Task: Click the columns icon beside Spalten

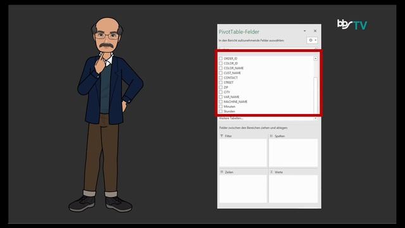Action: point(271,136)
